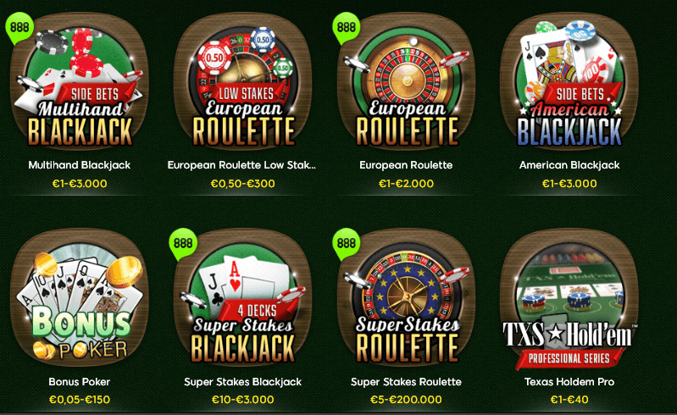Image resolution: width=677 pixels, height=415 pixels.
Task: Launch TXS Hold'em Professional Series icon
Action: click(569, 298)
